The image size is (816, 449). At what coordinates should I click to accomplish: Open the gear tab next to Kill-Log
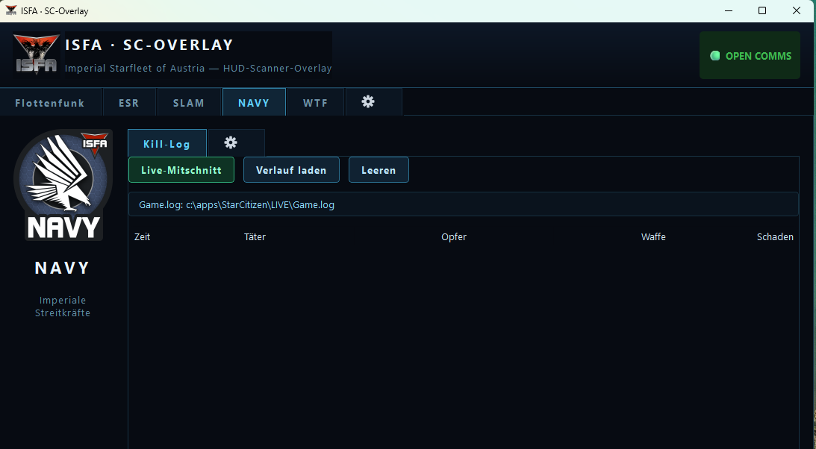[236, 143]
